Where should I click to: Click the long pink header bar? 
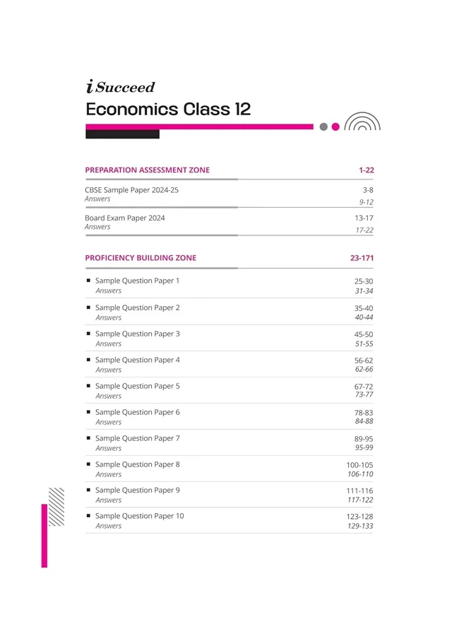tap(199, 127)
